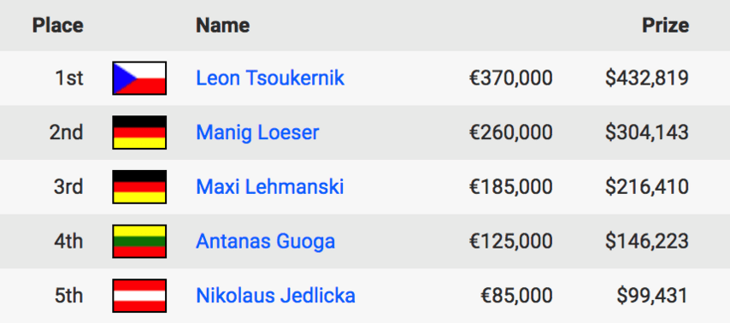Click the Prize column header
Viewport: 730px width, 323px height.
point(665,25)
